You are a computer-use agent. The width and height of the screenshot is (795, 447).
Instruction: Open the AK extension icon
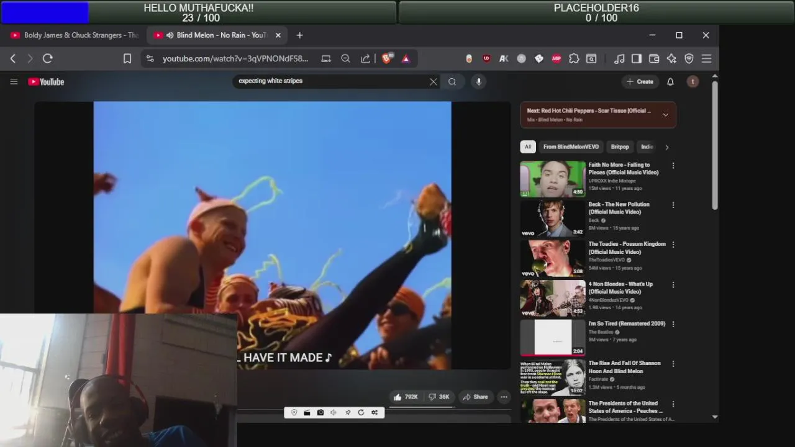504,58
